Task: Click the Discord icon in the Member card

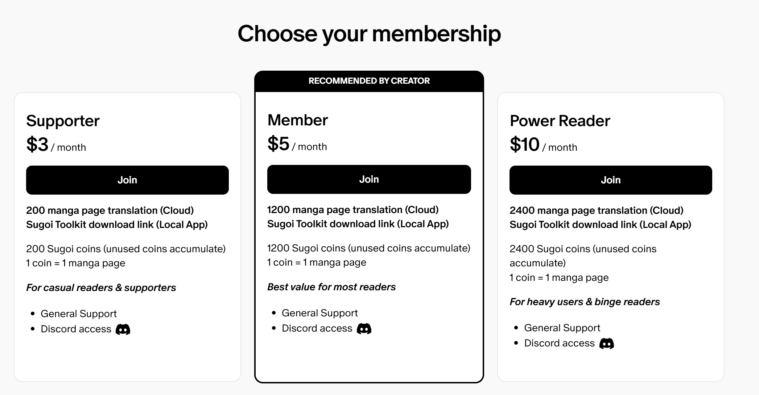Action: pos(364,329)
